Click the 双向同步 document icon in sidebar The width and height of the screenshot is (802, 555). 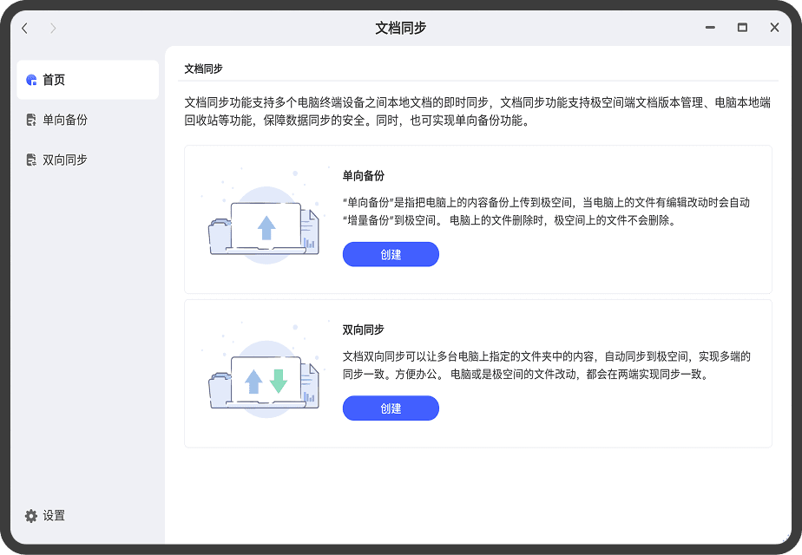coord(31,160)
